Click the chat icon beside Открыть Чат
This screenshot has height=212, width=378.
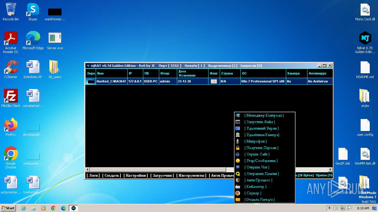click(238, 167)
